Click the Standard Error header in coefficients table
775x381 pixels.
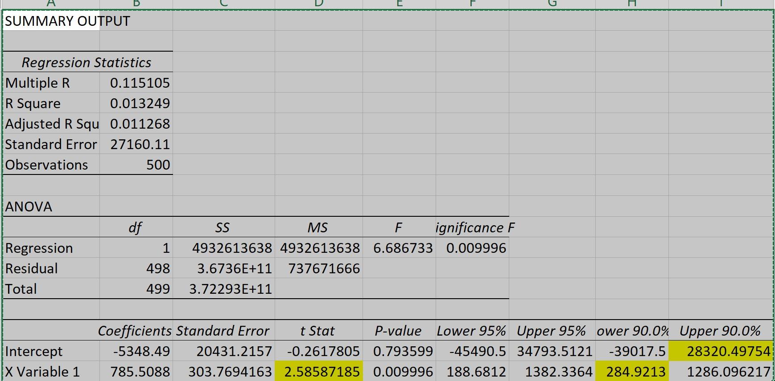pos(224,330)
